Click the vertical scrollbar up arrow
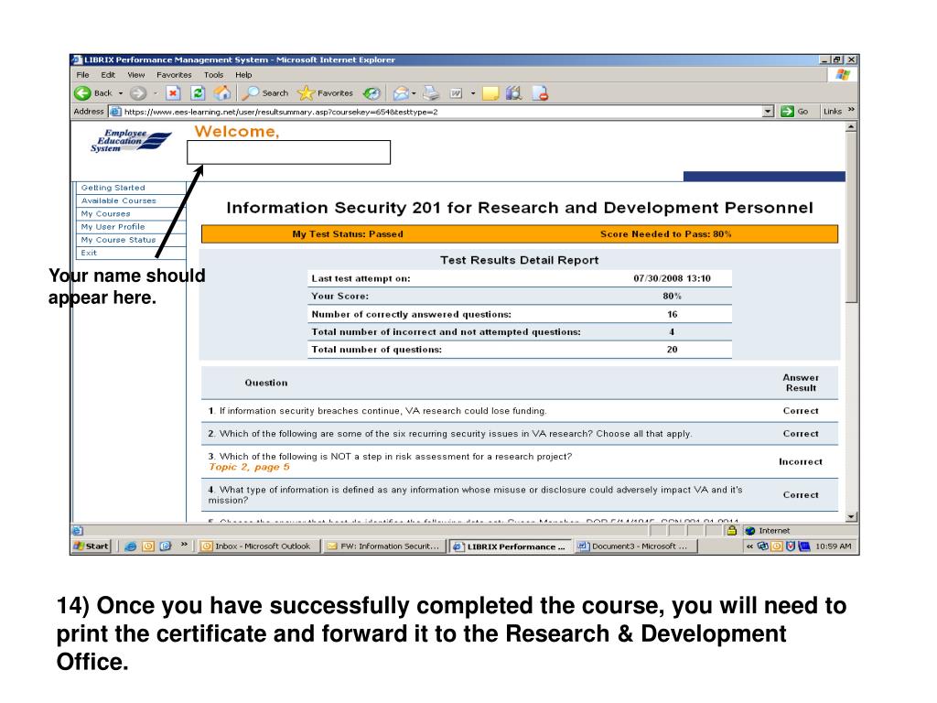This screenshot has height=703, width=937. pos(852,126)
